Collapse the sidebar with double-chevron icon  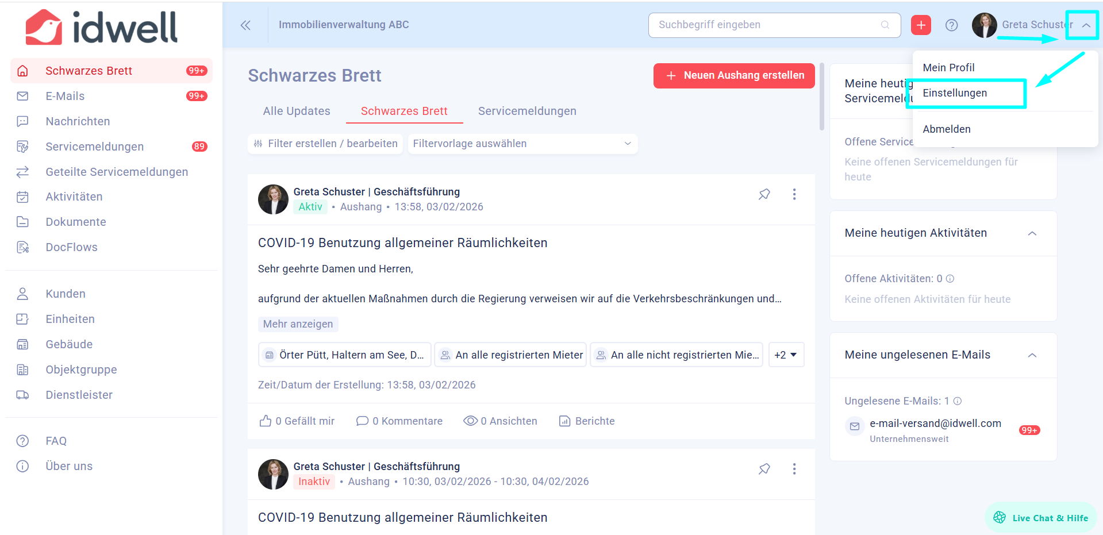click(x=245, y=25)
